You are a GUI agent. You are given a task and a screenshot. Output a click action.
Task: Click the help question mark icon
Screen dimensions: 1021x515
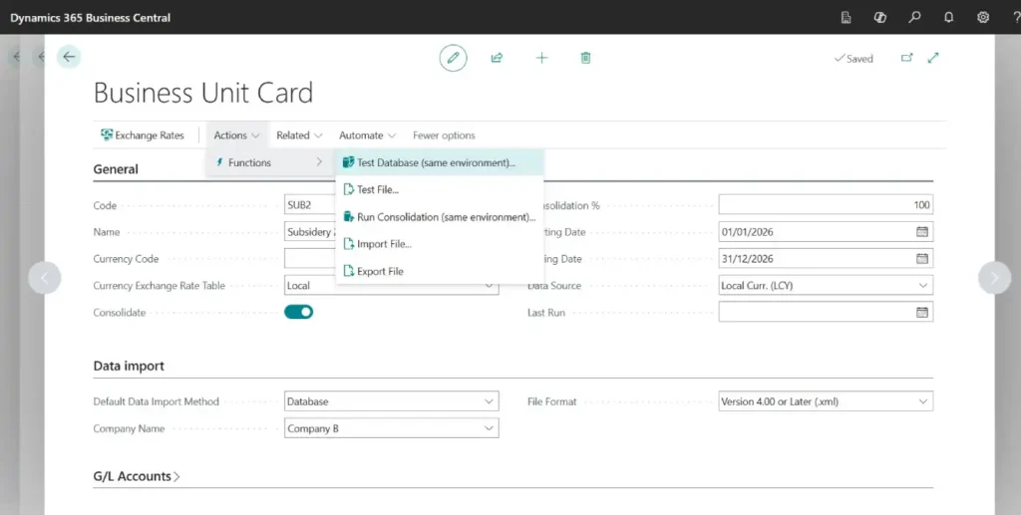(1016, 18)
